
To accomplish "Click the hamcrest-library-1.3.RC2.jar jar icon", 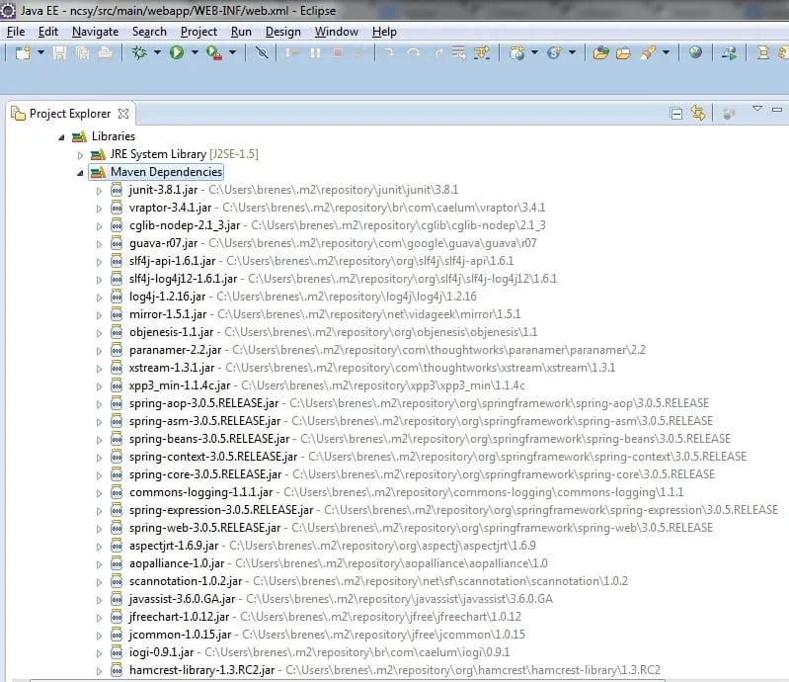I will (117, 670).
